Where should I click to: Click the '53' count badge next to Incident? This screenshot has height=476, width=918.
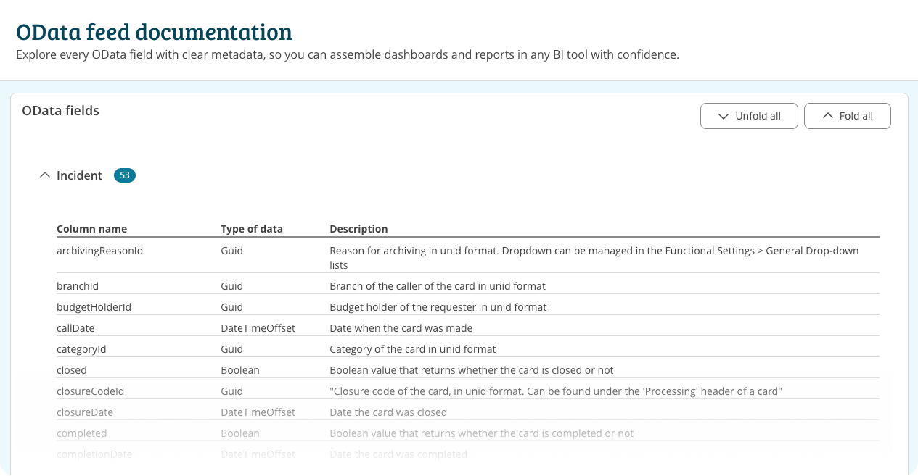click(x=125, y=175)
